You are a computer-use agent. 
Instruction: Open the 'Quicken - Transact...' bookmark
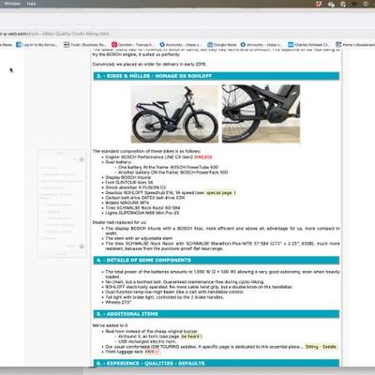(132, 45)
